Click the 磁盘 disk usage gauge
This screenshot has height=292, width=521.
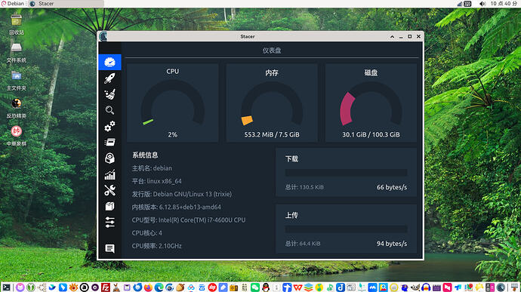(371, 103)
